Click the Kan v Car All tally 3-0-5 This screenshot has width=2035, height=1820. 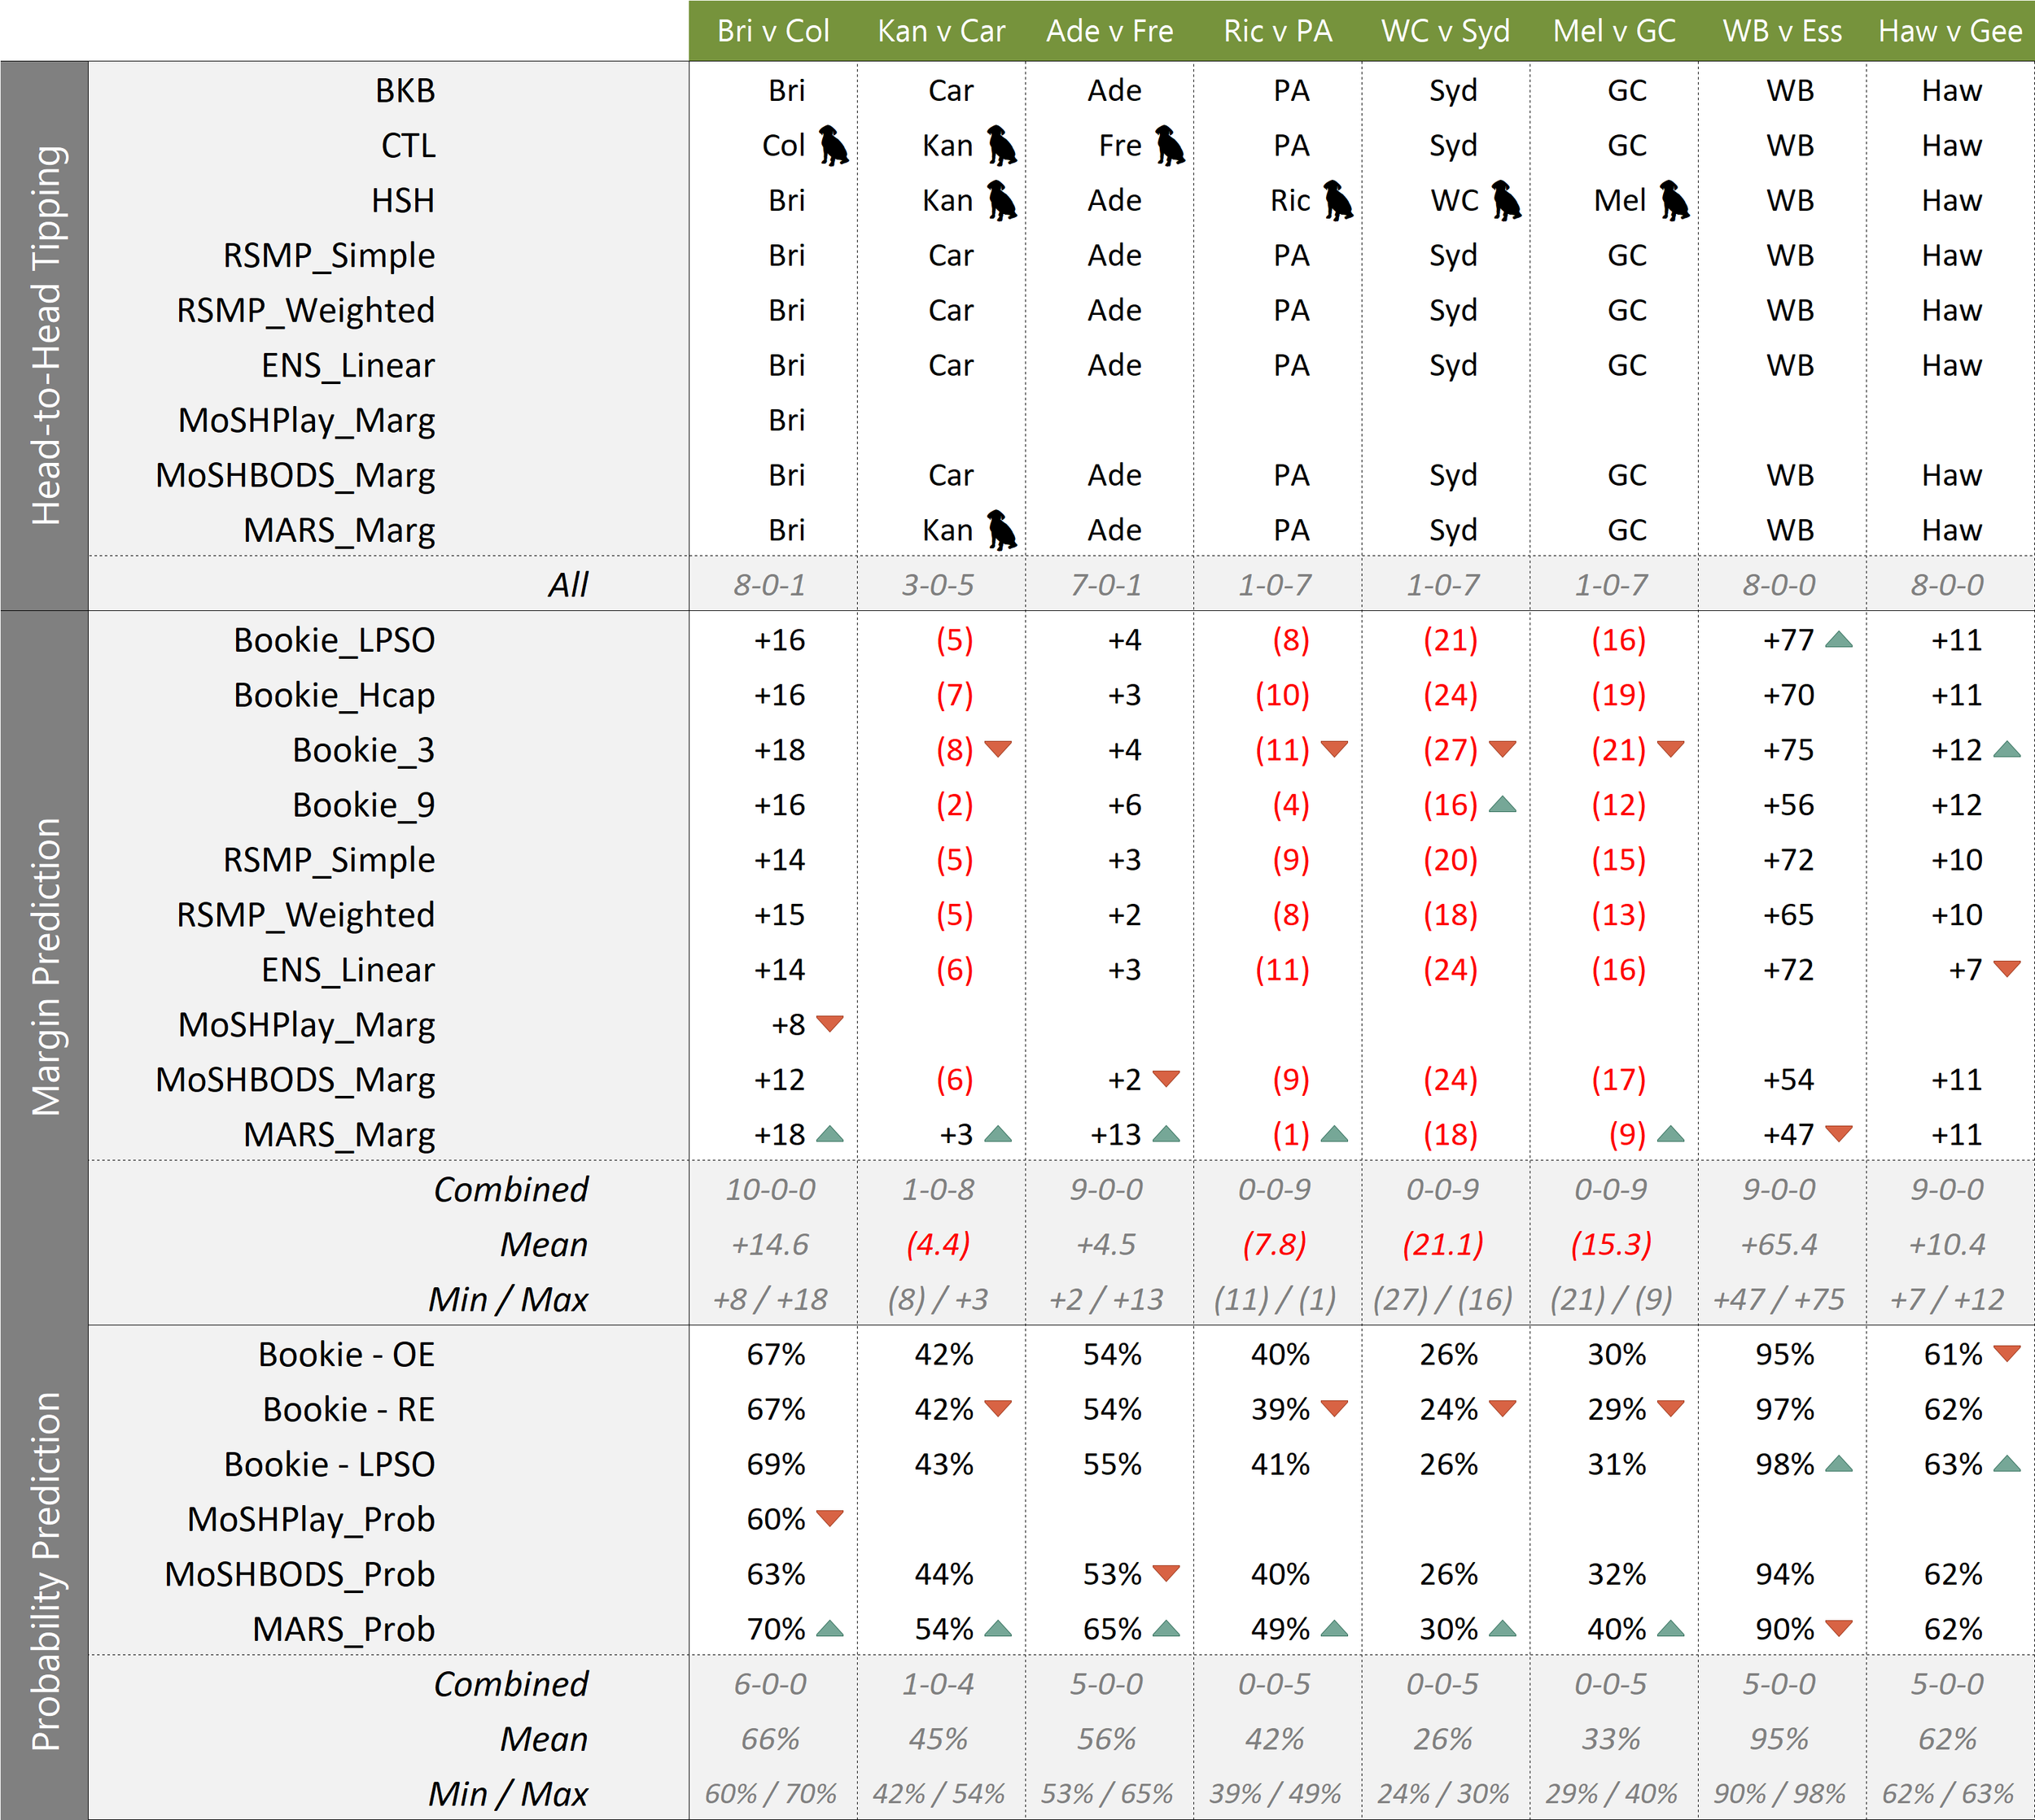click(x=938, y=585)
